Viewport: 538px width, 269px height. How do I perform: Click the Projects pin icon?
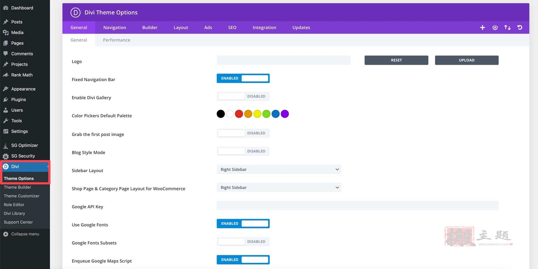tap(6, 64)
